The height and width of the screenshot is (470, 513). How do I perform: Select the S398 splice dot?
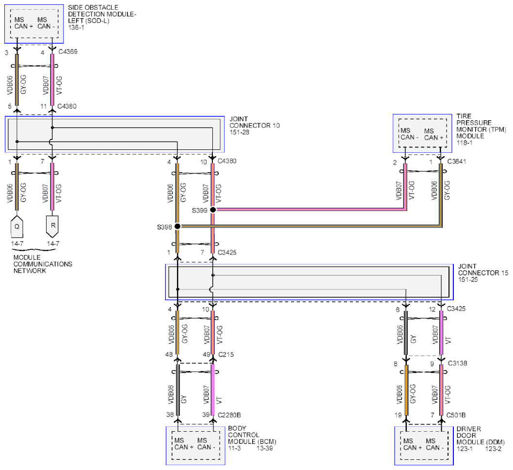(x=177, y=227)
